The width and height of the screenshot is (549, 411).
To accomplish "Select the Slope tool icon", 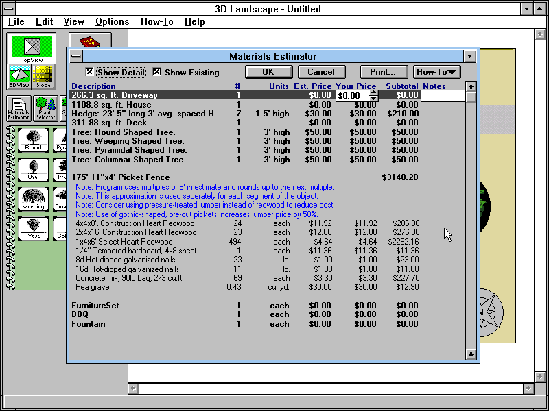I will tap(43, 77).
